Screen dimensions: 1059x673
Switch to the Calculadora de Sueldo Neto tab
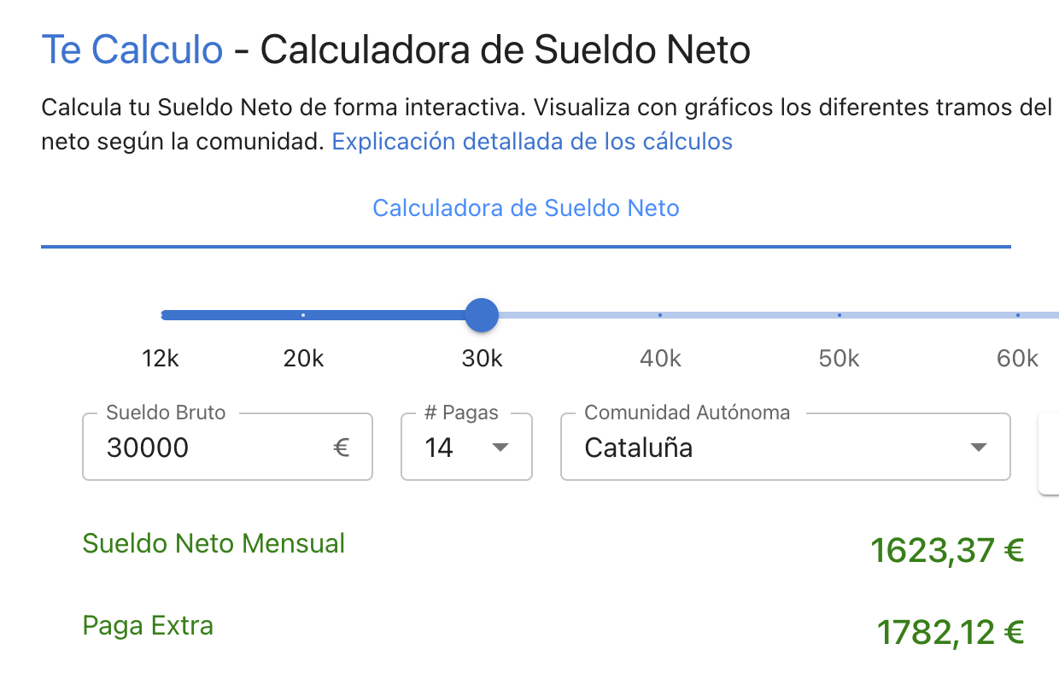coord(525,208)
